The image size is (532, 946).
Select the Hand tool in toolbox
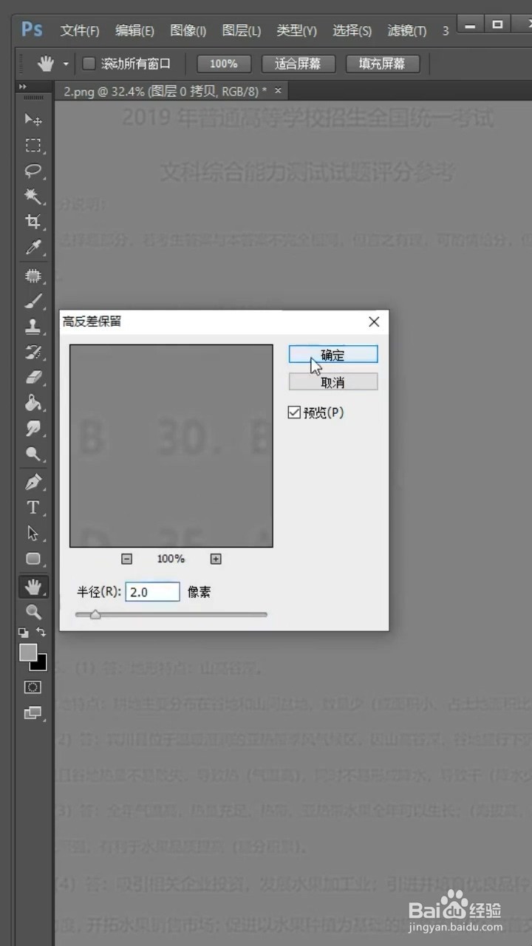(33, 587)
